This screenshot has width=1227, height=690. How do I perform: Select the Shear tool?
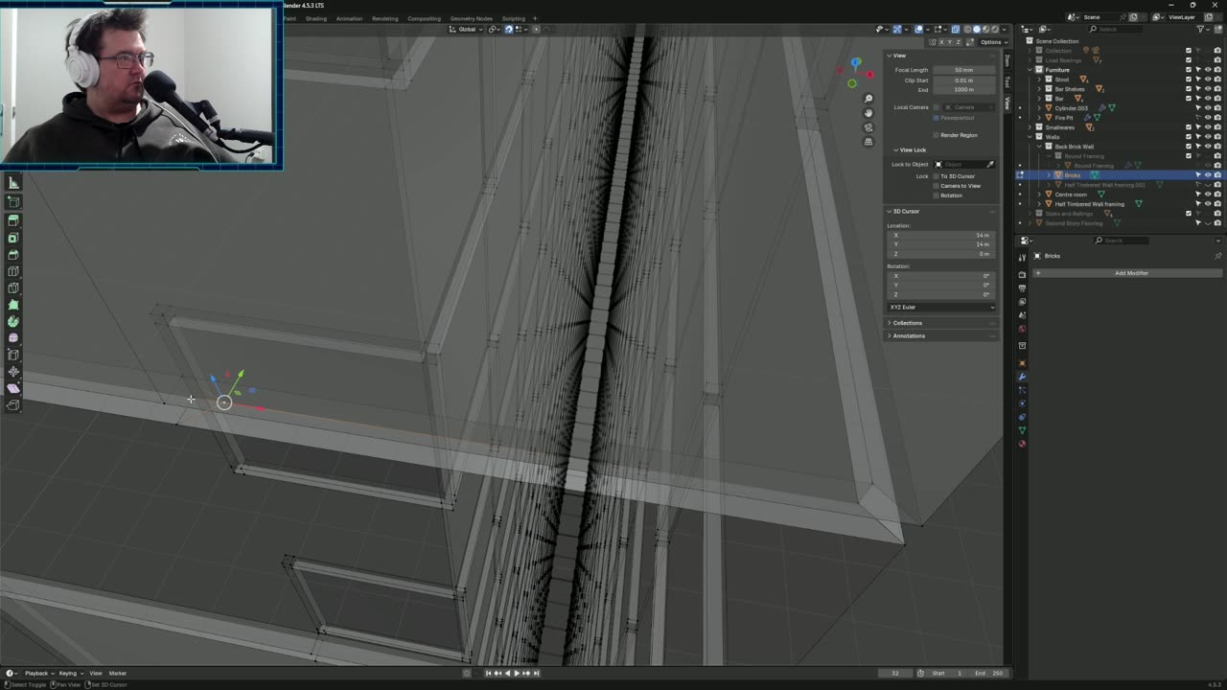point(13,388)
